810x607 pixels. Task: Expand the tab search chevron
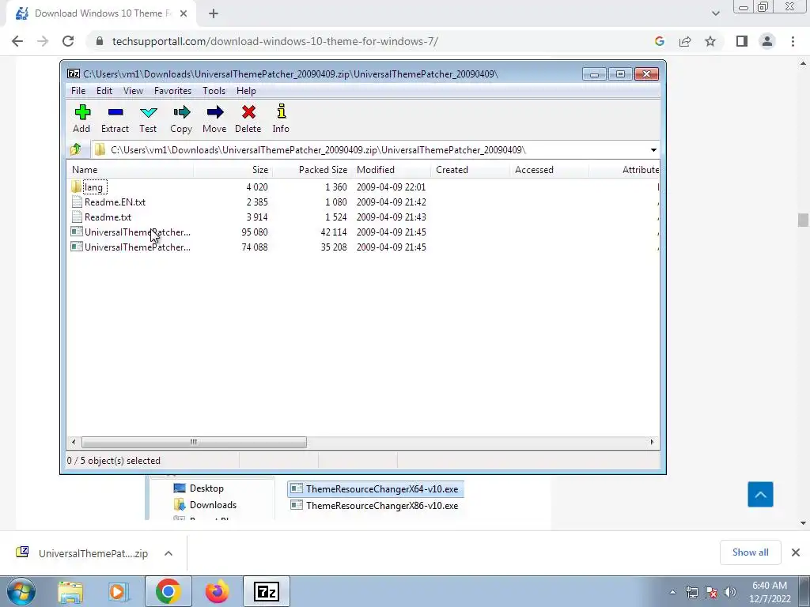[715, 14]
